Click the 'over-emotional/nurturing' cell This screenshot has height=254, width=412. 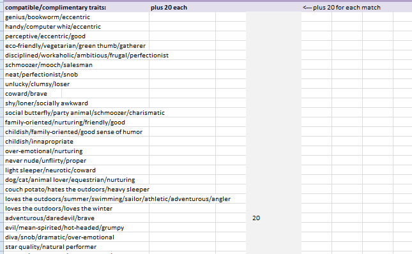tap(43, 151)
